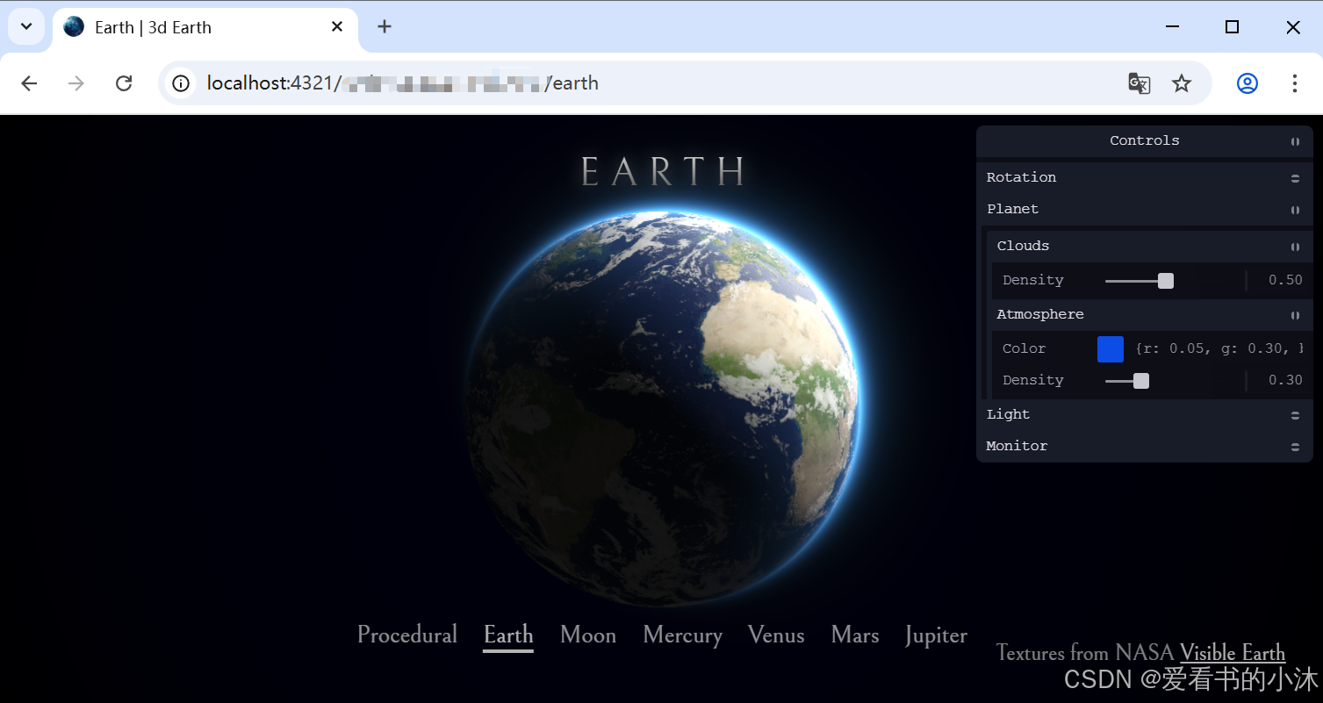Screen dimensions: 1323x703
Task: Bookmark this page with the star icon
Action: [x=1182, y=83]
